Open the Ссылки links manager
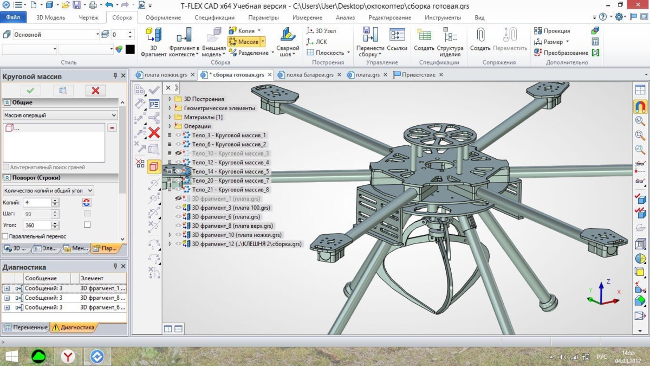The image size is (650, 366). (397, 39)
